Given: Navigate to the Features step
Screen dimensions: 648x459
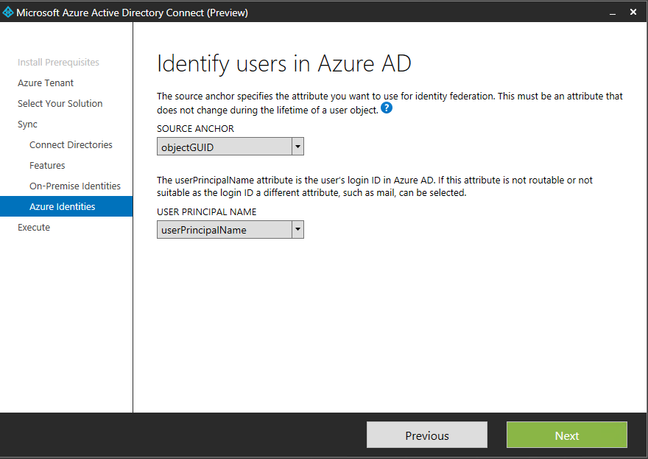Looking at the screenshot, I should click(x=47, y=166).
